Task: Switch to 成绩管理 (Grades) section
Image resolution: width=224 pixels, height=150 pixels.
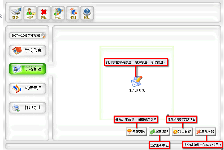Action: [27, 89]
